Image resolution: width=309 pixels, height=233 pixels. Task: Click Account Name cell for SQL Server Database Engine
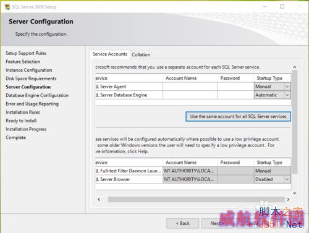(190, 95)
